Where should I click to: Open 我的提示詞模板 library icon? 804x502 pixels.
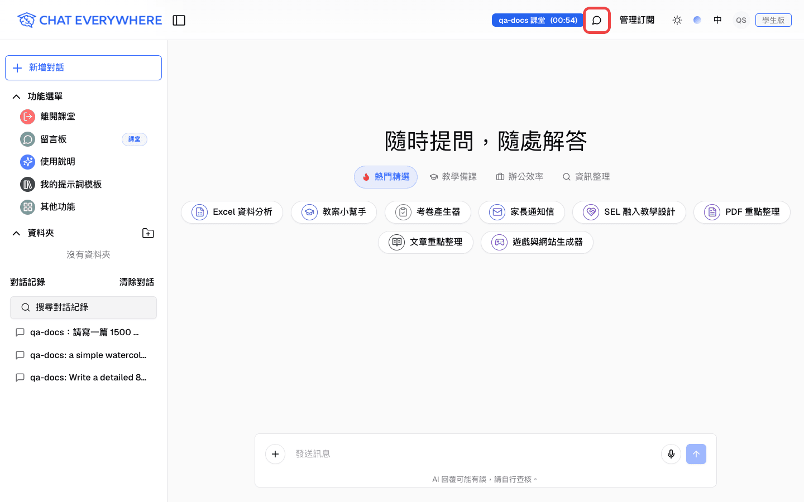pyautogui.click(x=27, y=184)
